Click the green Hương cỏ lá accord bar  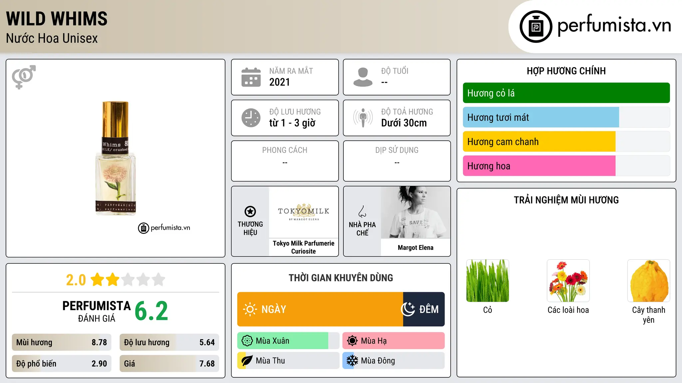pos(566,93)
